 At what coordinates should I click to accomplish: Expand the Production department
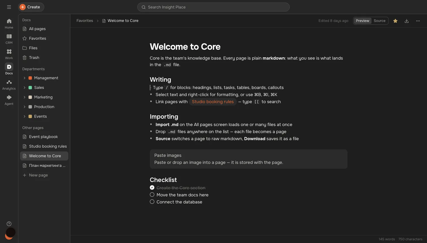25,107
